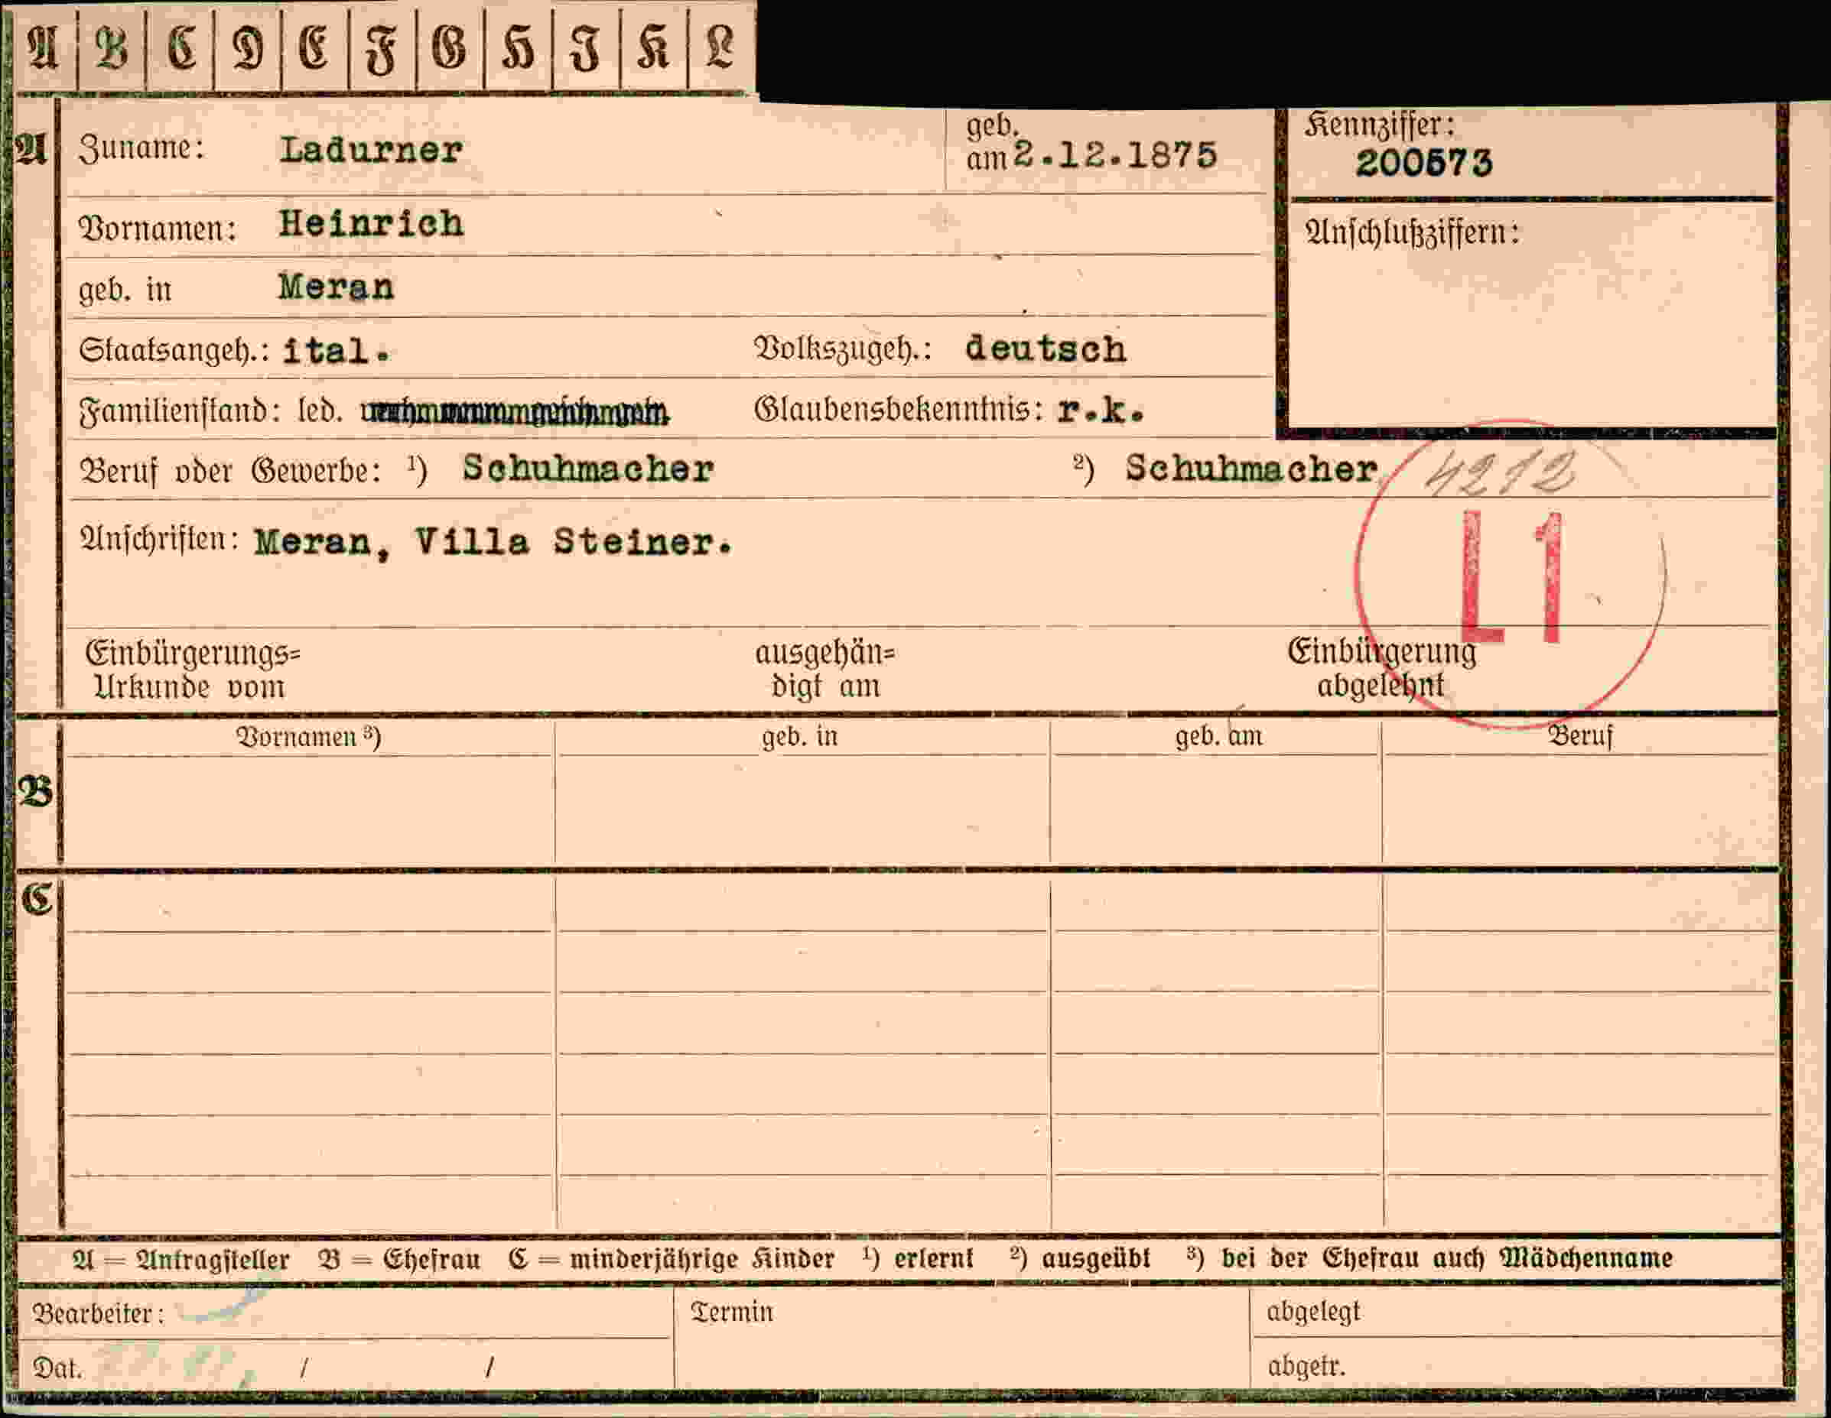Click footnote '1) erlernt'
Image resolution: width=1831 pixels, height=1418 pixels.
(x=917, y=1258)
